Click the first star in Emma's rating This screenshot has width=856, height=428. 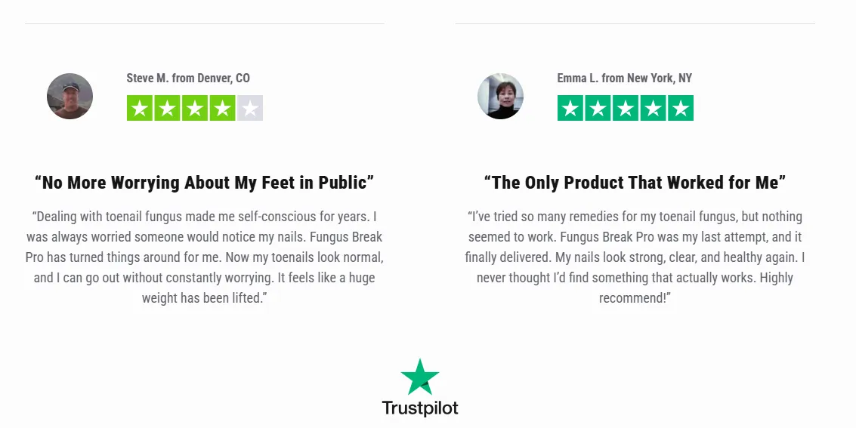pyautogui.click(x=570, y=108)
